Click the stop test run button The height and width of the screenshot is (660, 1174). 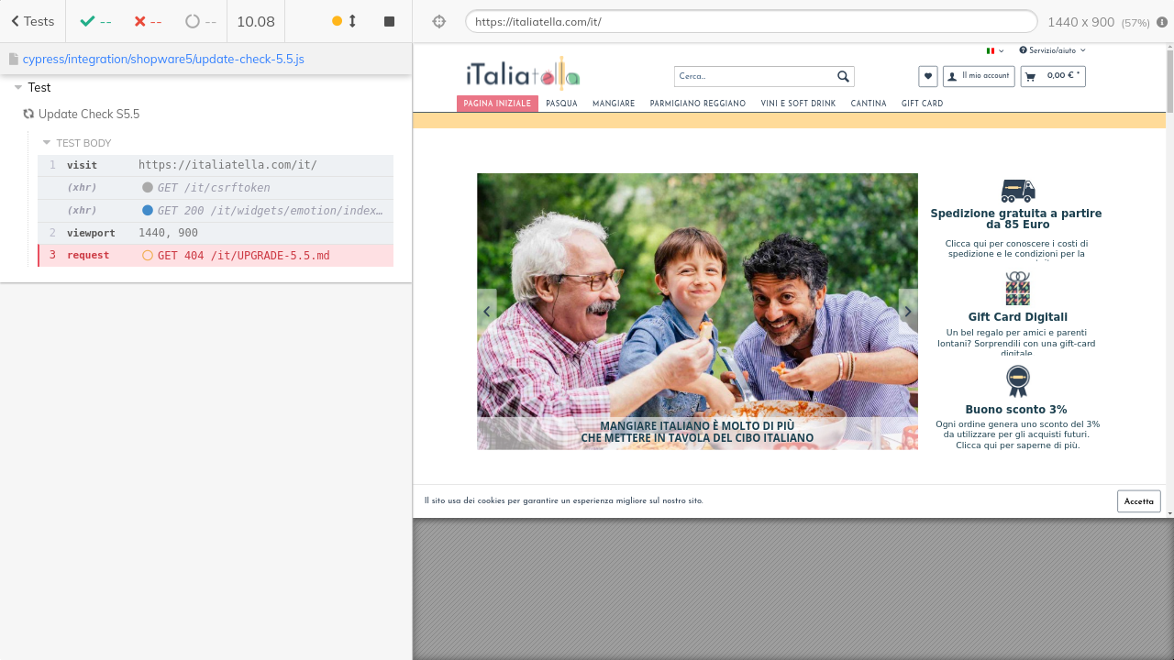[389, 21]
